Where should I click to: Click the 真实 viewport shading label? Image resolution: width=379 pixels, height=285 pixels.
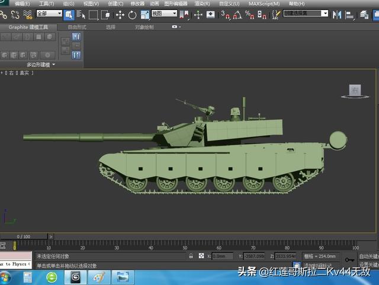pyautogui.click(x=24, y=72)
